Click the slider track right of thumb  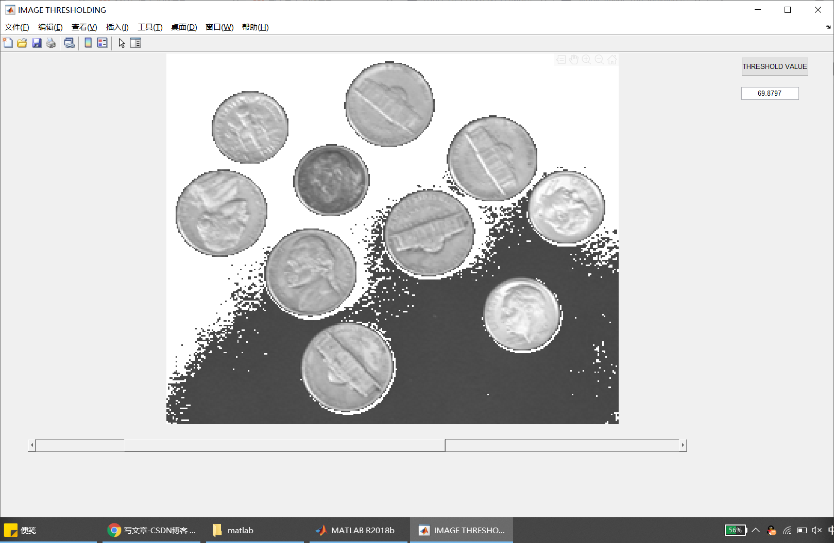pos(563,445)
